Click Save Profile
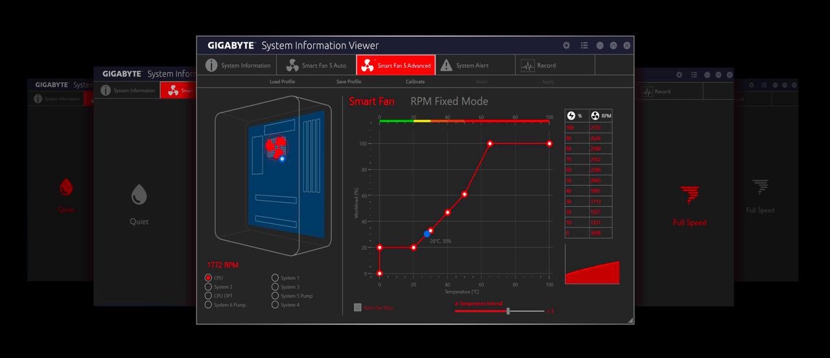This screenshot has height=358, width=830. tap(349, 82)
